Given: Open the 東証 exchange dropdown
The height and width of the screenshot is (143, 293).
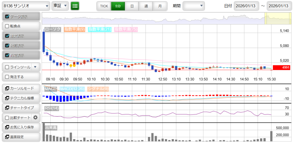Looking at the screenshot, I should (60, 6).
